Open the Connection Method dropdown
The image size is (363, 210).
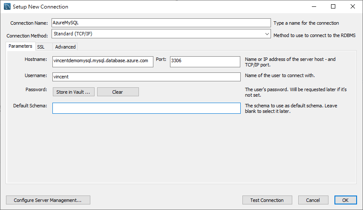161,34
